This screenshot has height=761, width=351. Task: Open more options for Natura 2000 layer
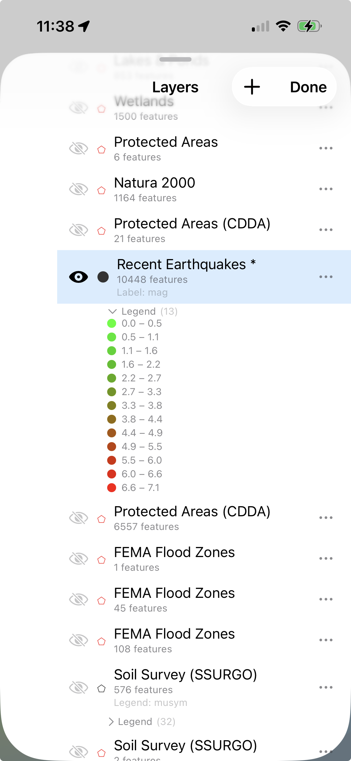[326, 189]
